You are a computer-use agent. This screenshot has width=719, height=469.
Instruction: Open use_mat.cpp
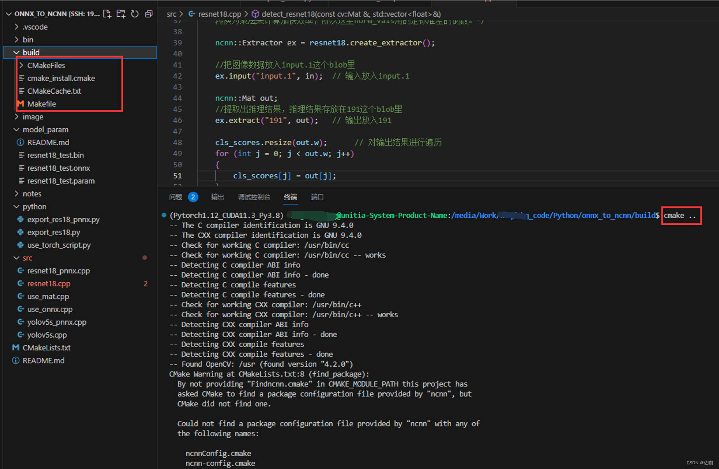click(x=48, y=296)
